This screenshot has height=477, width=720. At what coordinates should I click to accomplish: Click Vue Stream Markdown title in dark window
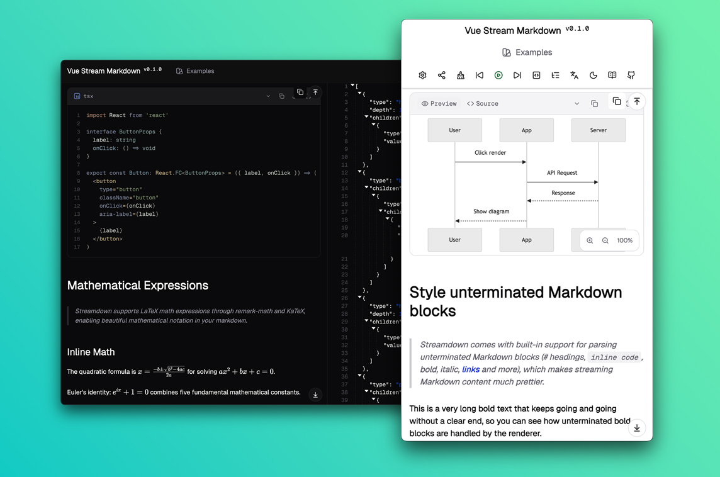click(104, 71)
